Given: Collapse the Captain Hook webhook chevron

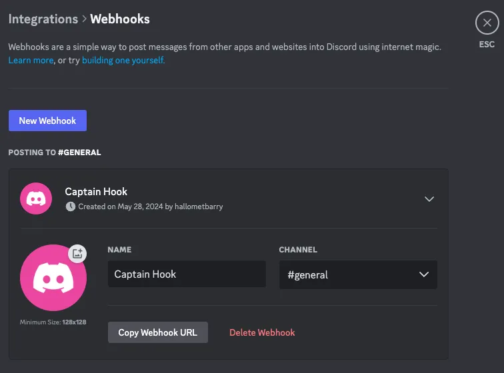Looking at the screenshot, I should 429,199.
